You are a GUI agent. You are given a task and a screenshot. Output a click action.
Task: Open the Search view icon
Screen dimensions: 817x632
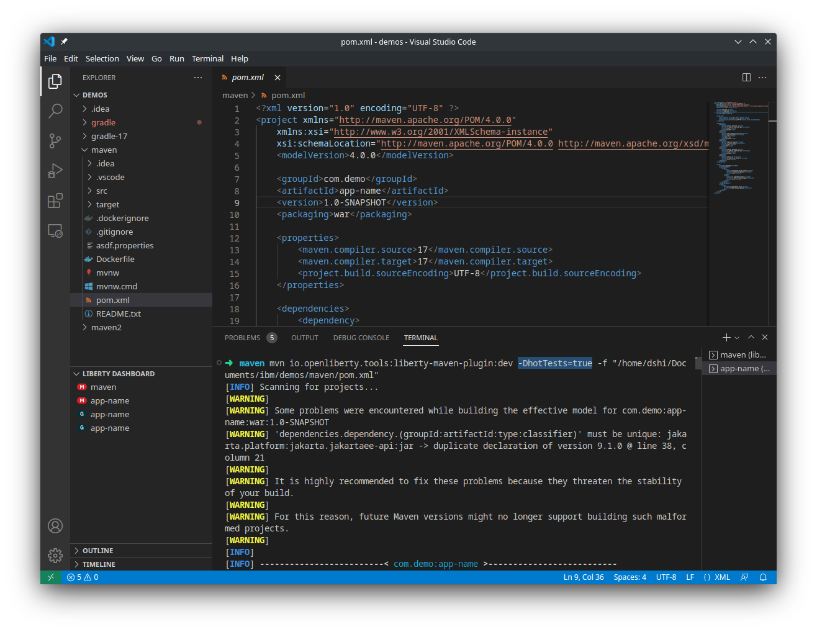(55, 111)
